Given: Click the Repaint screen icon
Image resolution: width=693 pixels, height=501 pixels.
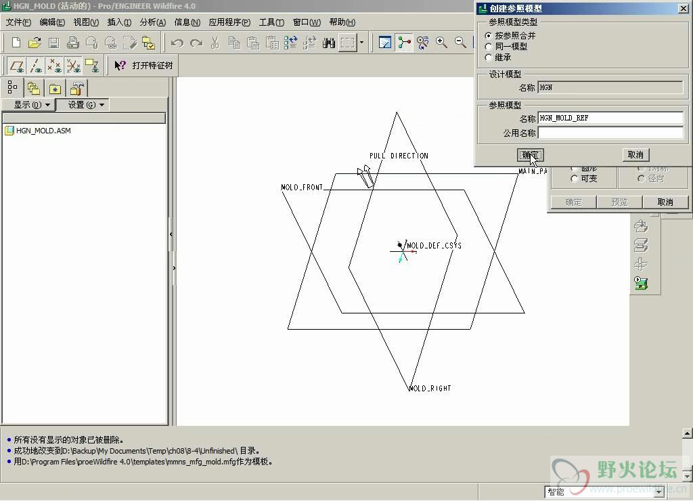Looking at the screenshot, I should (x=385, y=43).
